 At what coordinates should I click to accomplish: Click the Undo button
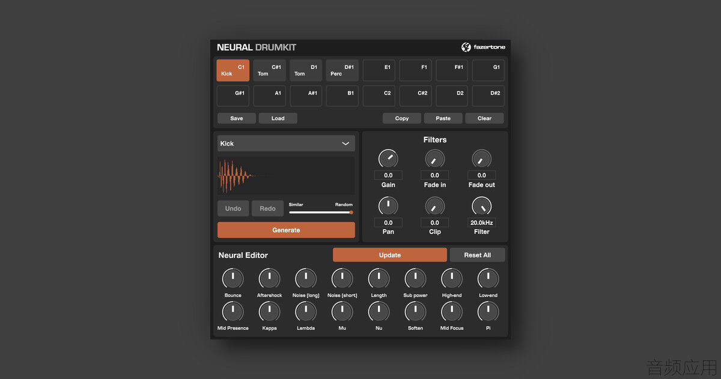233,209
